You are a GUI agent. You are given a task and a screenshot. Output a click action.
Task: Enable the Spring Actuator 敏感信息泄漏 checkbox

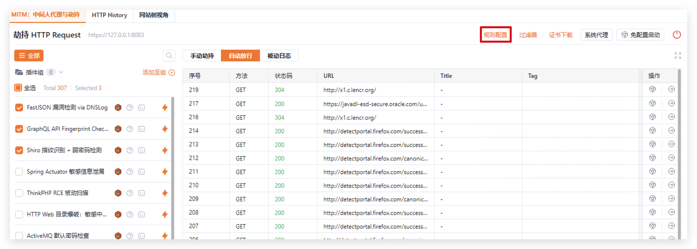[x=19, y=172]
